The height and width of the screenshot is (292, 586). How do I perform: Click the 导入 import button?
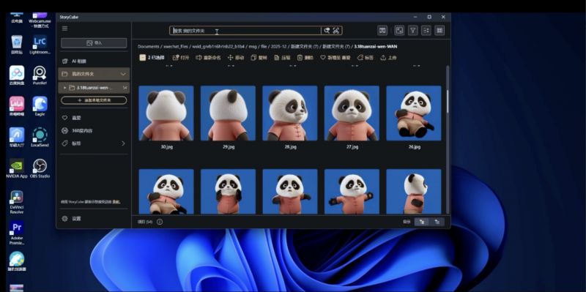[94, 43]
